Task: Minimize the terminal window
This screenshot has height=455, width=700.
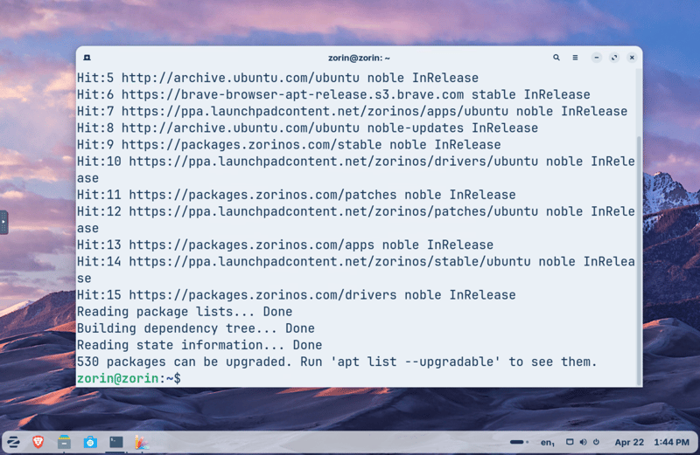Action: (x=597, y=58)
